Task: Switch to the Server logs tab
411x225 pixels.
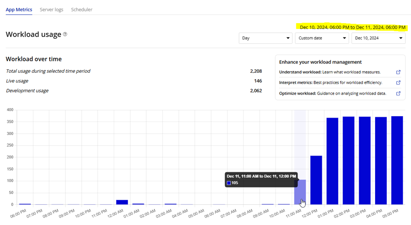Action: (51, 9)
